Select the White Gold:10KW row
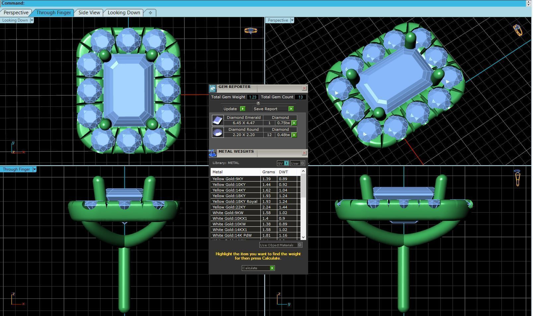The width and height of the screenshot is (533, 316). point(255,224)
